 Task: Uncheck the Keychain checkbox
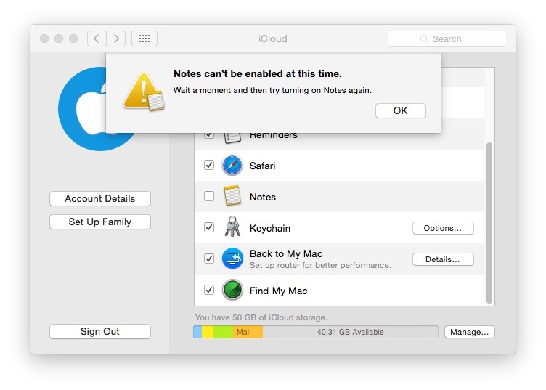[209, 227]
